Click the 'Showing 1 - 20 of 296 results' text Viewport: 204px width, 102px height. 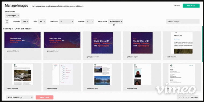[17, 29]
